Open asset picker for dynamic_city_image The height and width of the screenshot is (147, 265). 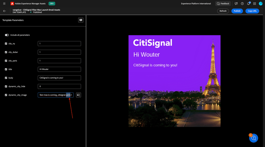tap(78, 95)
